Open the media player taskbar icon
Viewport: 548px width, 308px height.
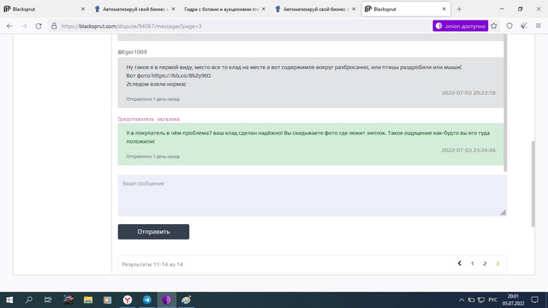(107, 300)
